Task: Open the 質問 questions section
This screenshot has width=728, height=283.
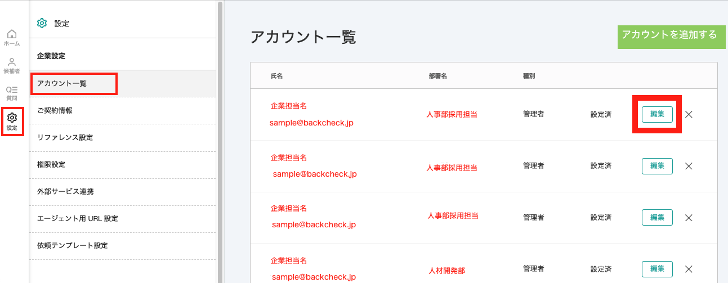Action: tap(12, 93)
